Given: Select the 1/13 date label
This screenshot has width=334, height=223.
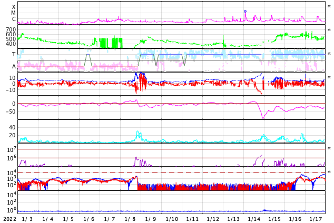Looking at the screenshot, I should tap(233, 219).
